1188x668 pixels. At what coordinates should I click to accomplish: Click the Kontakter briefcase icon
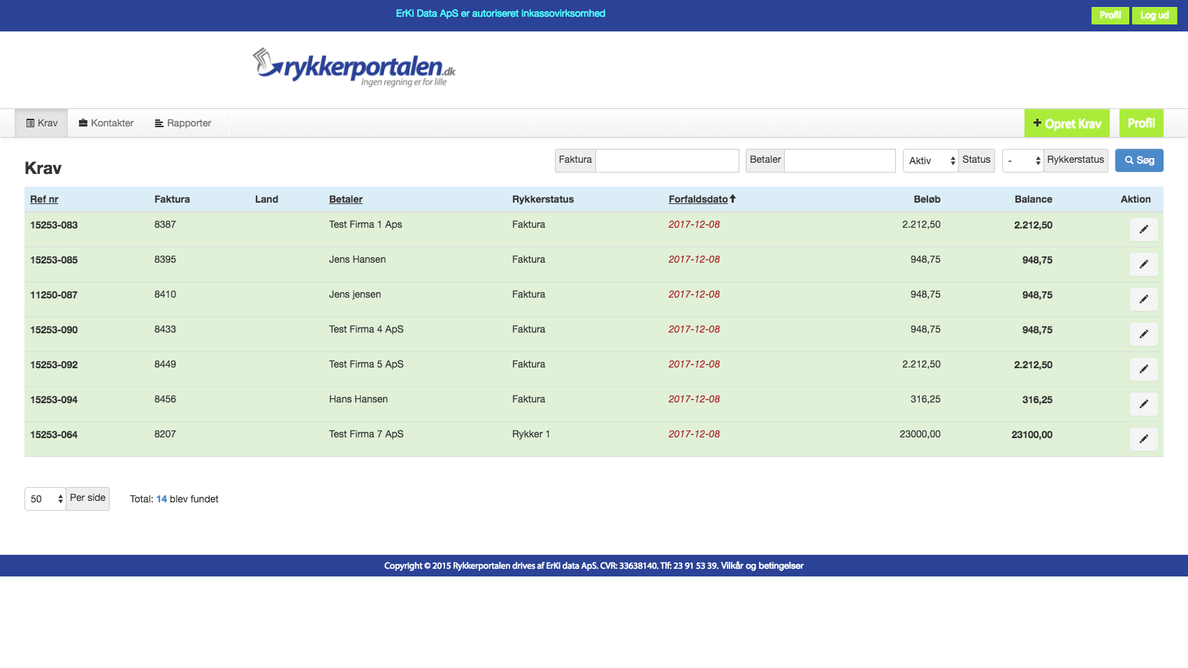82,122
